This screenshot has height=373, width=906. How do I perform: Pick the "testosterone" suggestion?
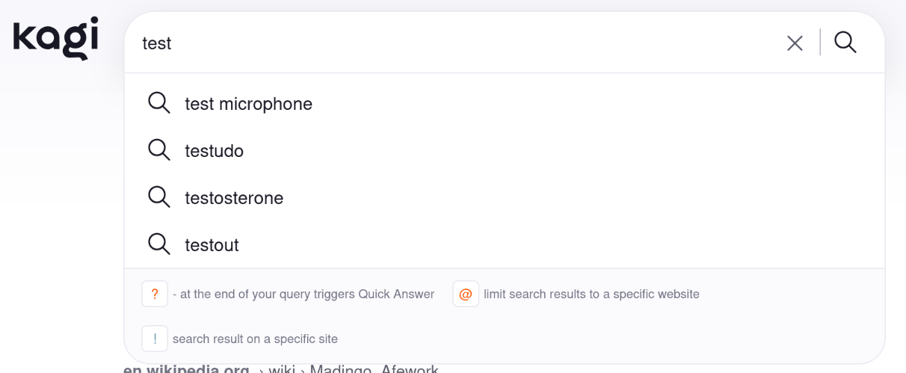[234, 198]
